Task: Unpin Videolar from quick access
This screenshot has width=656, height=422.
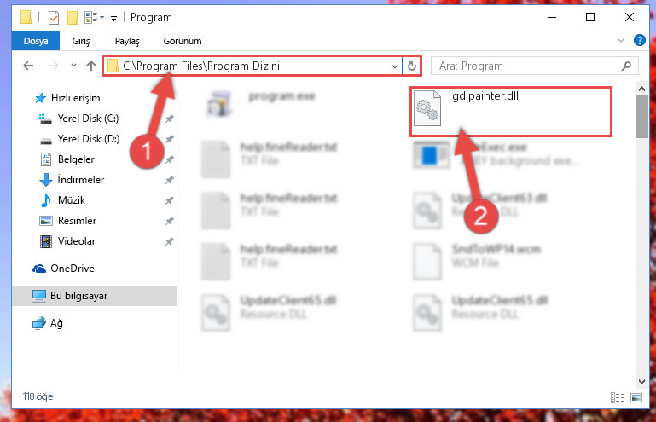Action: pyautogui.click(x=170, y=241)
